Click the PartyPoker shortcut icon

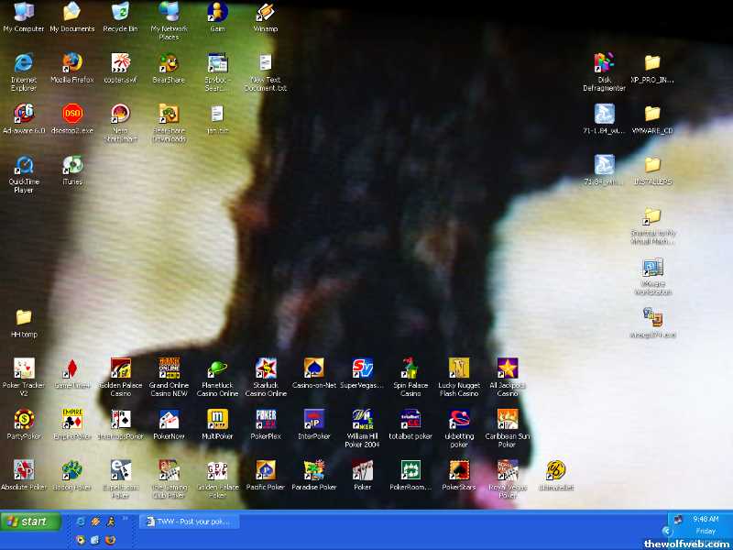[x=24, y=420]
